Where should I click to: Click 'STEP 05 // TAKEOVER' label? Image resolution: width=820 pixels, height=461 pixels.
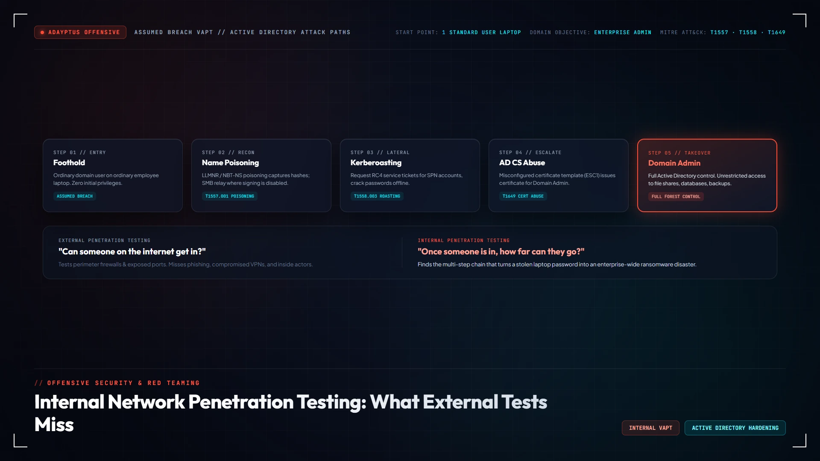(x=679, y=153)
